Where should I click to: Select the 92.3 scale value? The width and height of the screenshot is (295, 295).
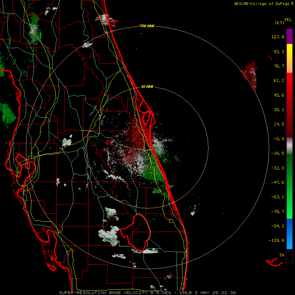click(x=279, y=51)
